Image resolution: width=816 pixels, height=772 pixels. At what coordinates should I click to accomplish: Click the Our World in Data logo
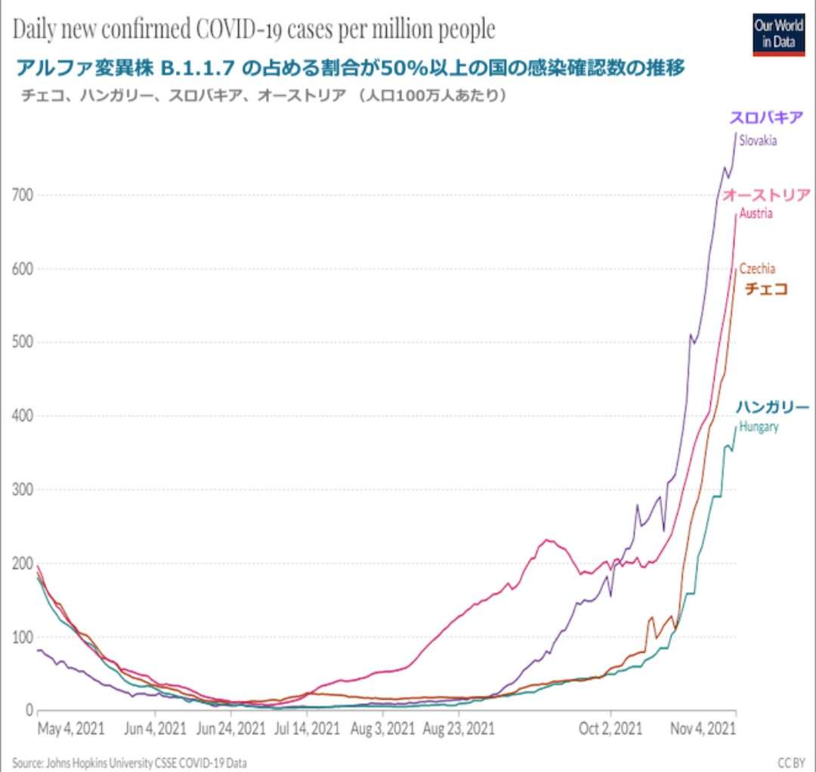(778, 35)
